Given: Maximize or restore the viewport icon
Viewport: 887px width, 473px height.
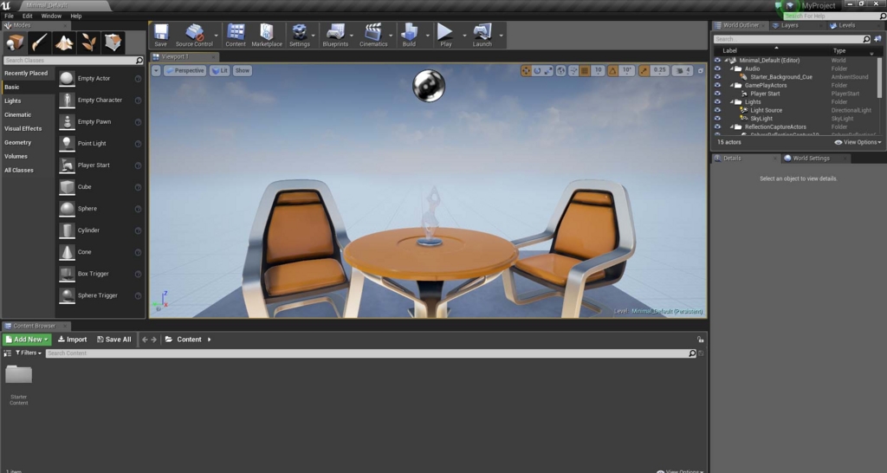Looking at the screenshot, I should click(700, 71).
